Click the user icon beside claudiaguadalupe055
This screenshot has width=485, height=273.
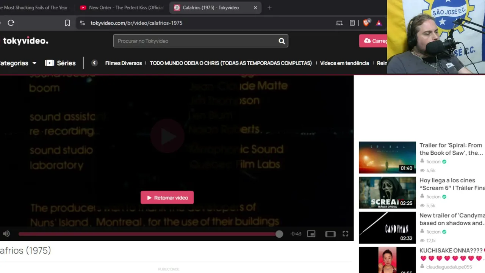pyautogui.click(x=422, y=267)
